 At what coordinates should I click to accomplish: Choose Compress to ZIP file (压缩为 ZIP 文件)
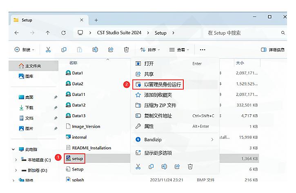[175, 105]
